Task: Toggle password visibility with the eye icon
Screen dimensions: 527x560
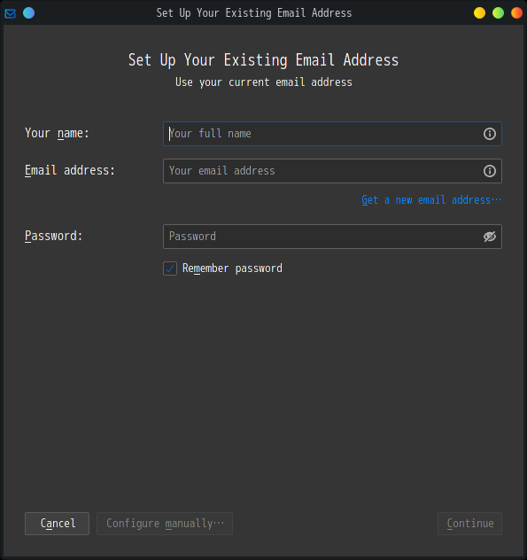Action: click(490, 237)
